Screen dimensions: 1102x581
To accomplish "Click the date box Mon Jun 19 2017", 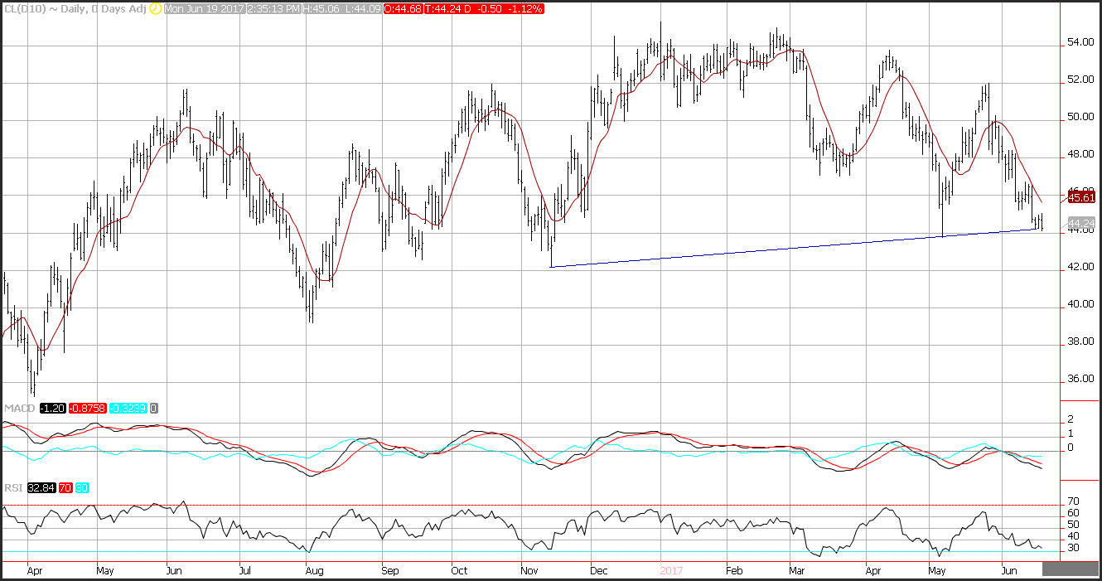I will click(x=205, y=8).
